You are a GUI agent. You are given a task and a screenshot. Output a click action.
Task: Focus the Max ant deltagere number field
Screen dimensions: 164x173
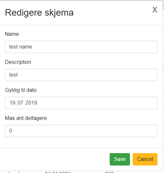click(81, 131)
